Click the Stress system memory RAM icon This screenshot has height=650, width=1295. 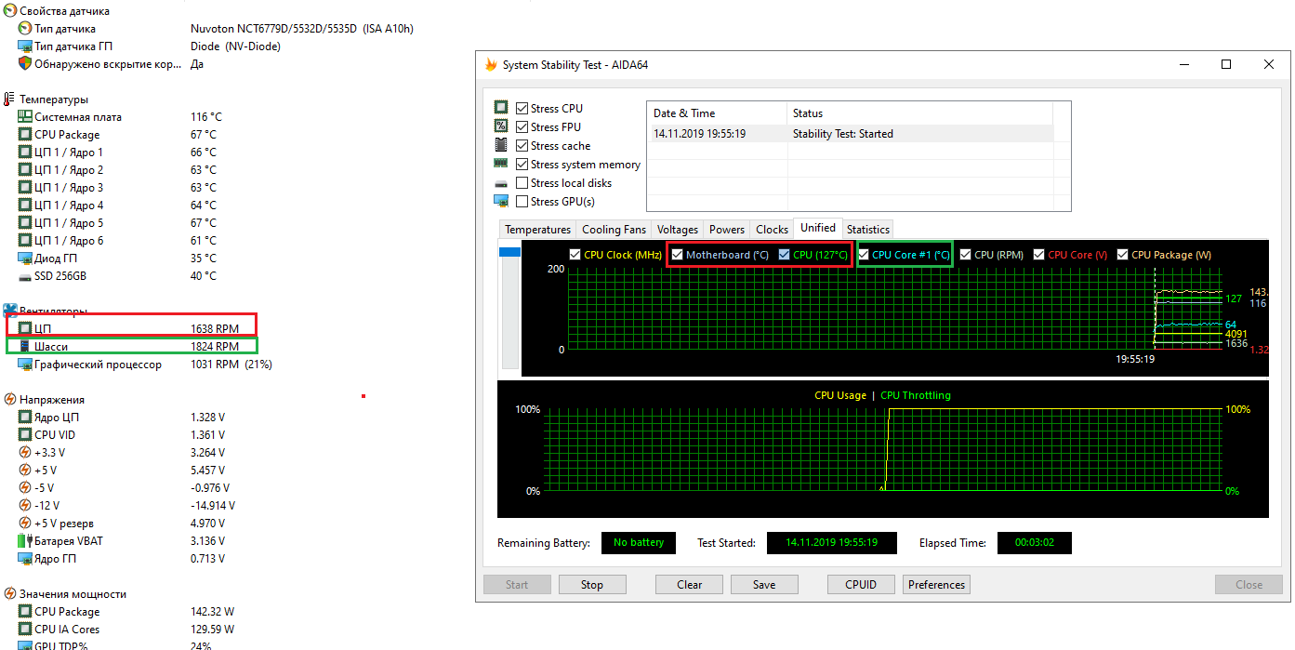point(501,164)
